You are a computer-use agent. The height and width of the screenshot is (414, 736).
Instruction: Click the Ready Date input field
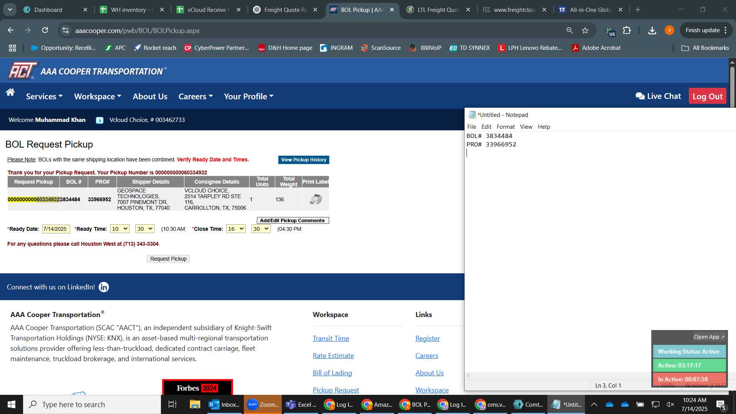tap(56, 229)
